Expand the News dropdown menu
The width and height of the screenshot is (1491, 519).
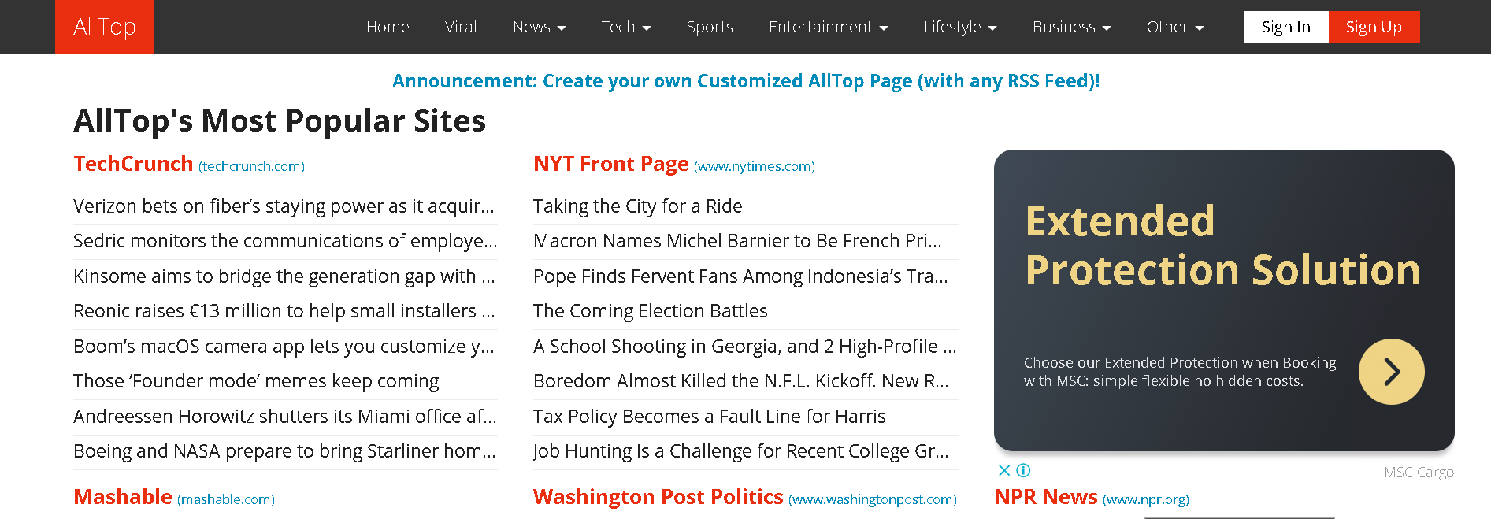pos(540,27)
